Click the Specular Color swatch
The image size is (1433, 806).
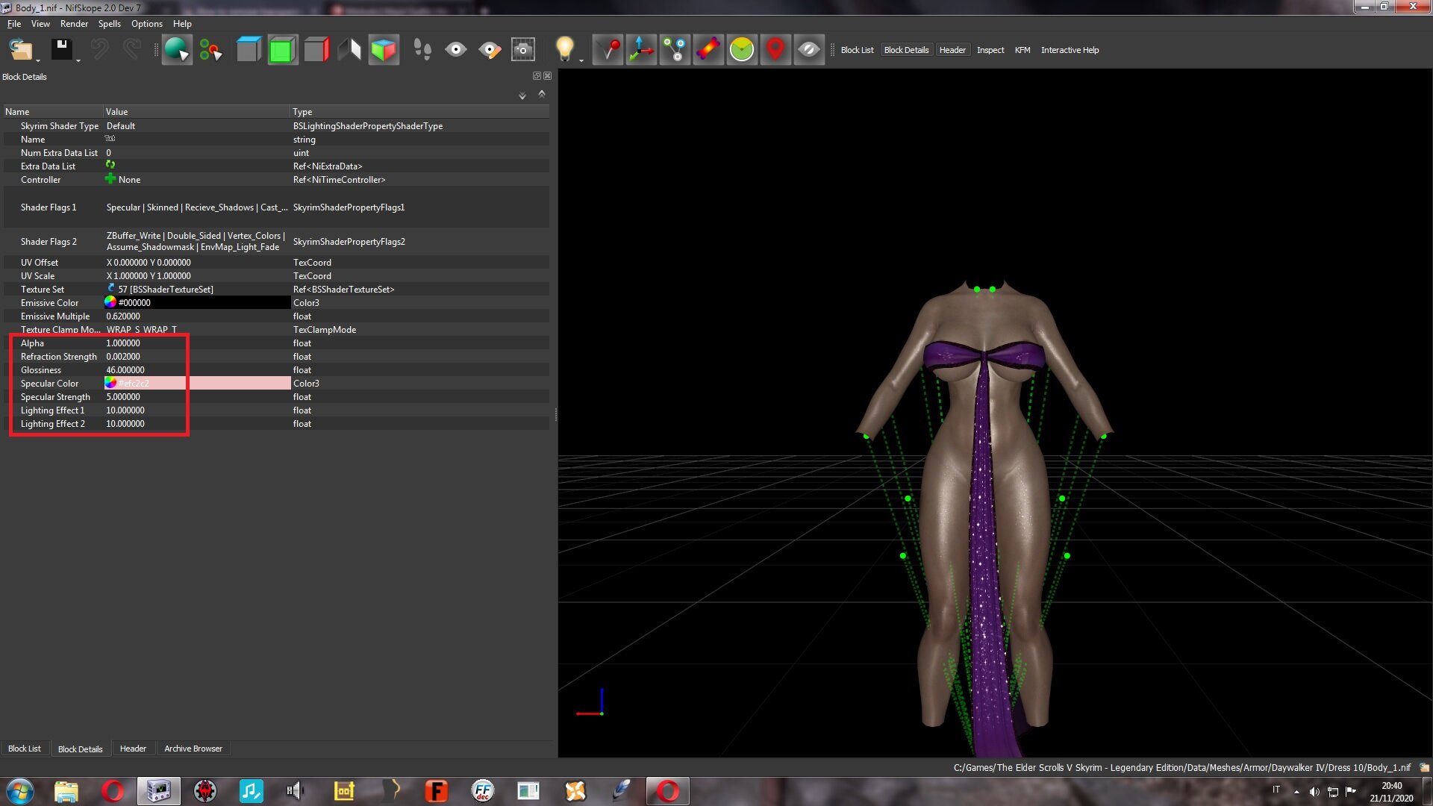pos(110,383)
